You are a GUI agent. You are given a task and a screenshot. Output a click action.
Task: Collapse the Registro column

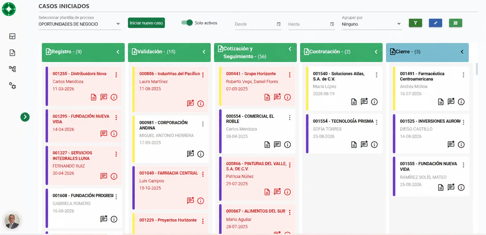(x=118, y=52)
